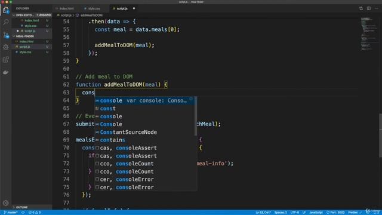This screenshot has width=382, height=215.
Task: Click the split editor icon in top right
Action: (x=369, y=8)
